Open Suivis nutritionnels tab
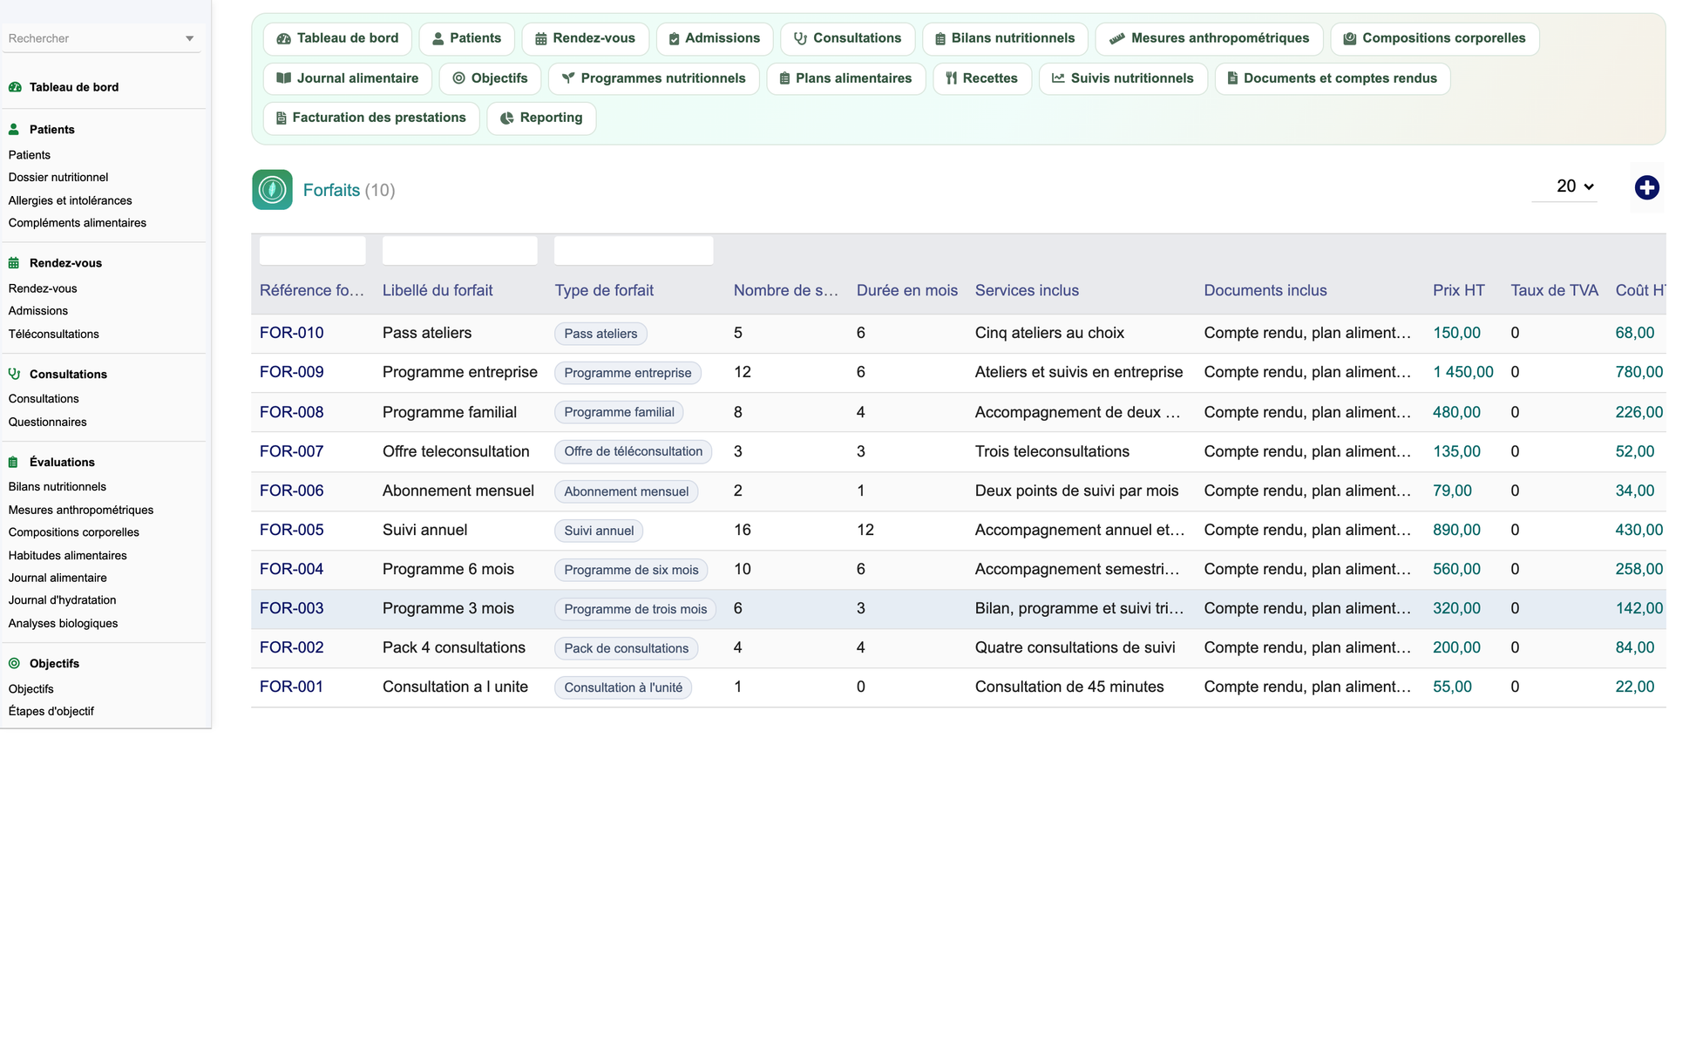This screenshot has height=1049, width=1696. [1123, 78]
